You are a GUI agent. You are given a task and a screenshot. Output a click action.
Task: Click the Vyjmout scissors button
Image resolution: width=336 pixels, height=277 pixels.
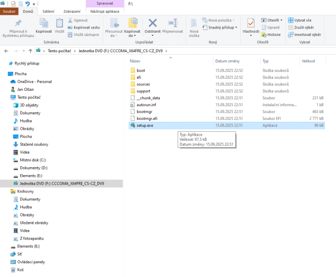(78, 20)
